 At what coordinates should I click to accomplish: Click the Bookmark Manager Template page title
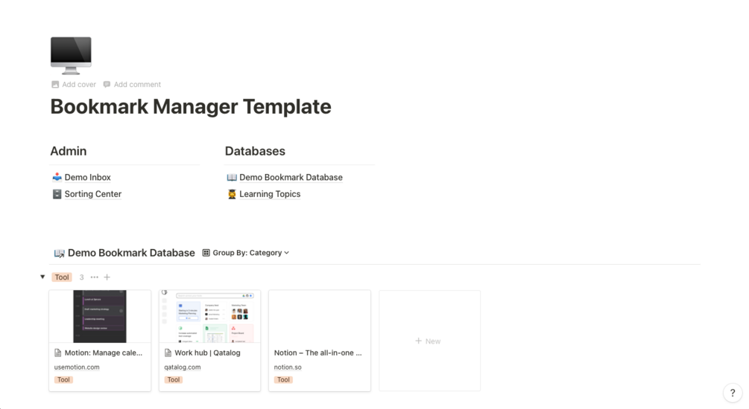click(x=190, y=107)
